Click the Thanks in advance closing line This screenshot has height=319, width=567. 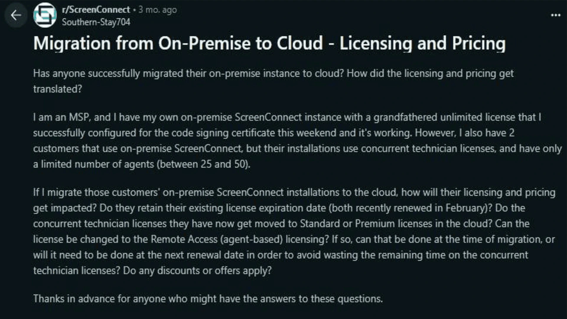(208, 298)
